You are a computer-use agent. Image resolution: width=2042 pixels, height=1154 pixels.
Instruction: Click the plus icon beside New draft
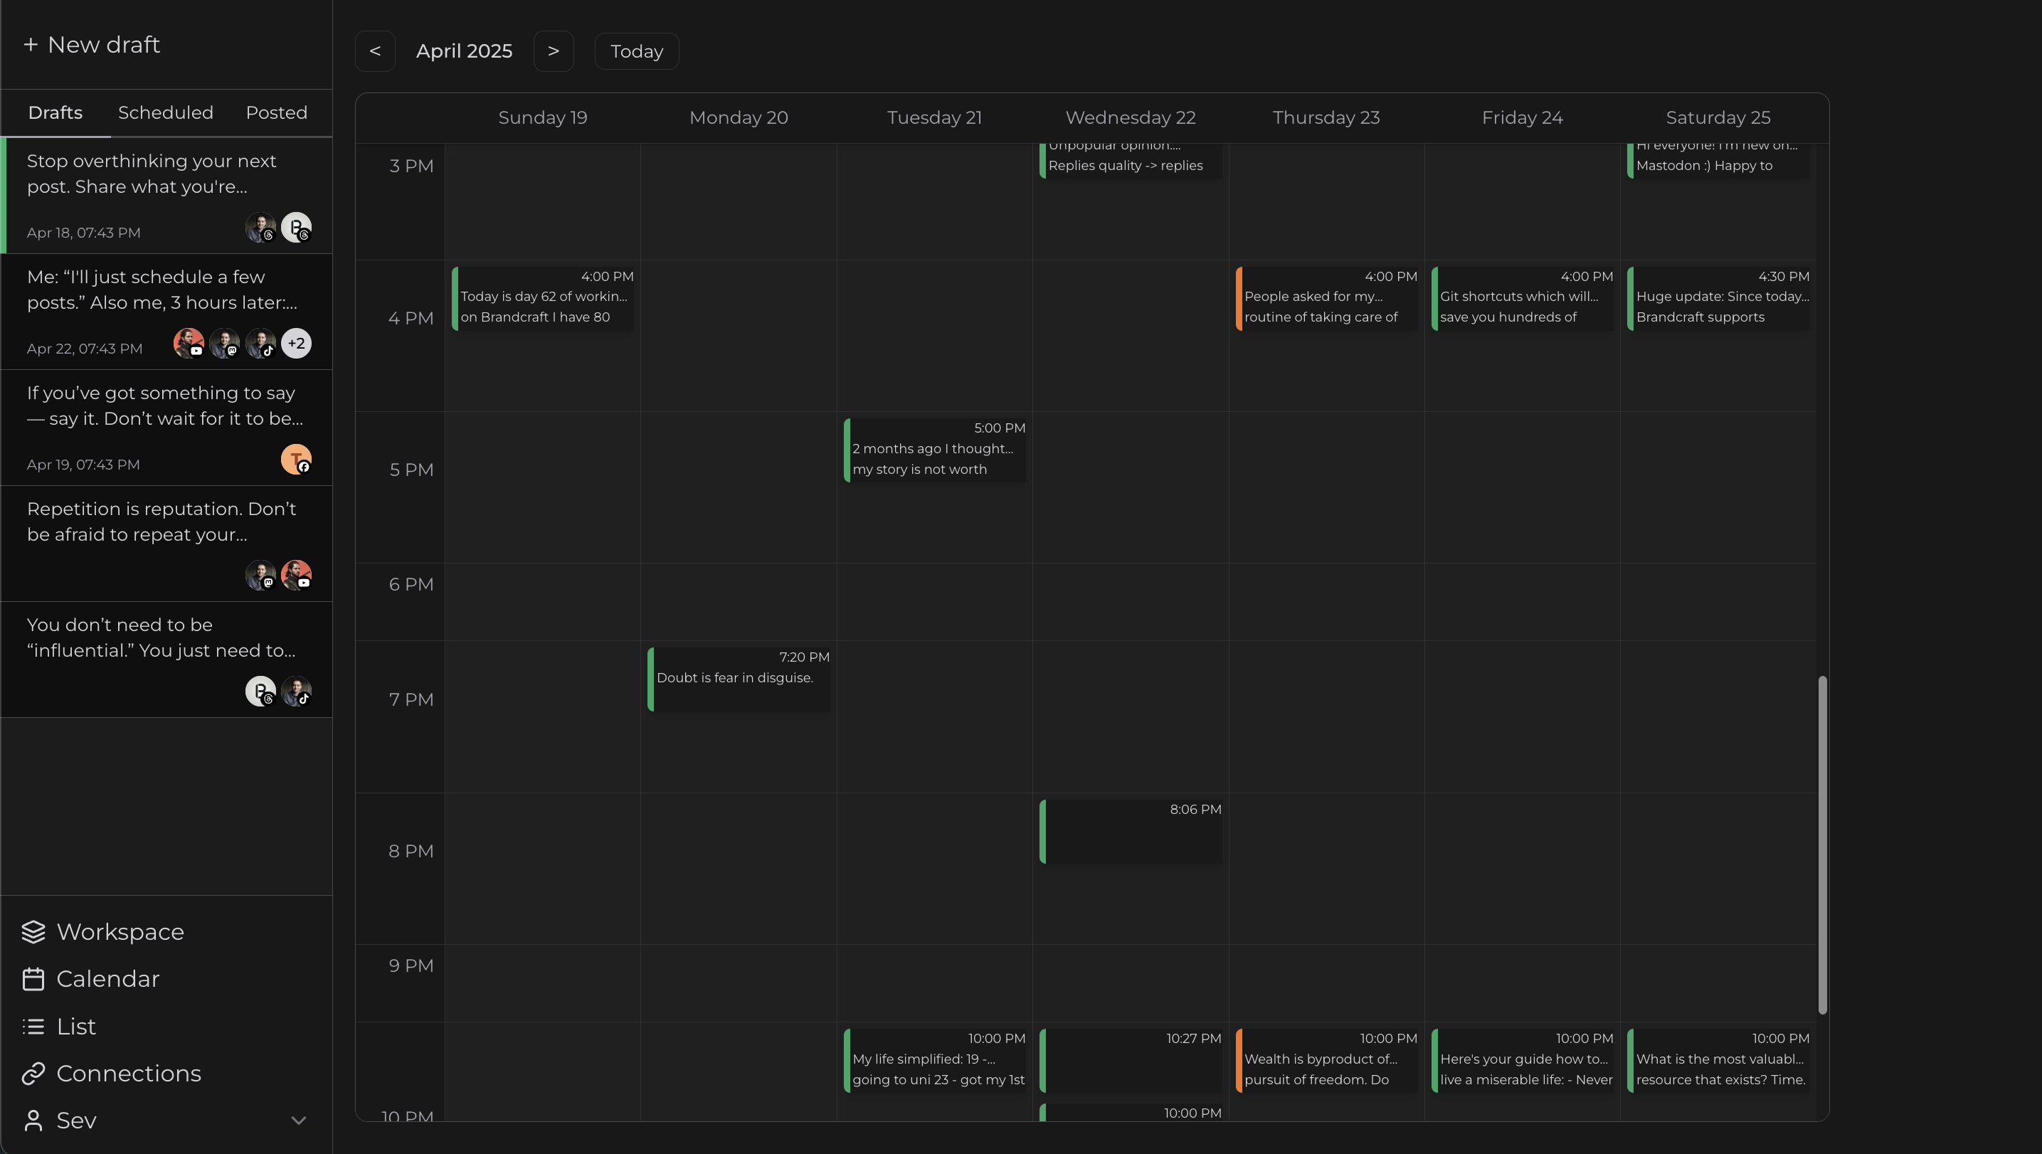(x=31, y=44)
